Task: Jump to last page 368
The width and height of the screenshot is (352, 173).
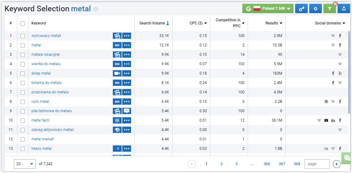Action: click(x=297, y=164)
